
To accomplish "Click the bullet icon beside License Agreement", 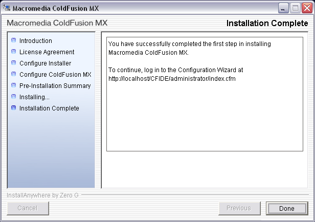I will coord(14,52).
